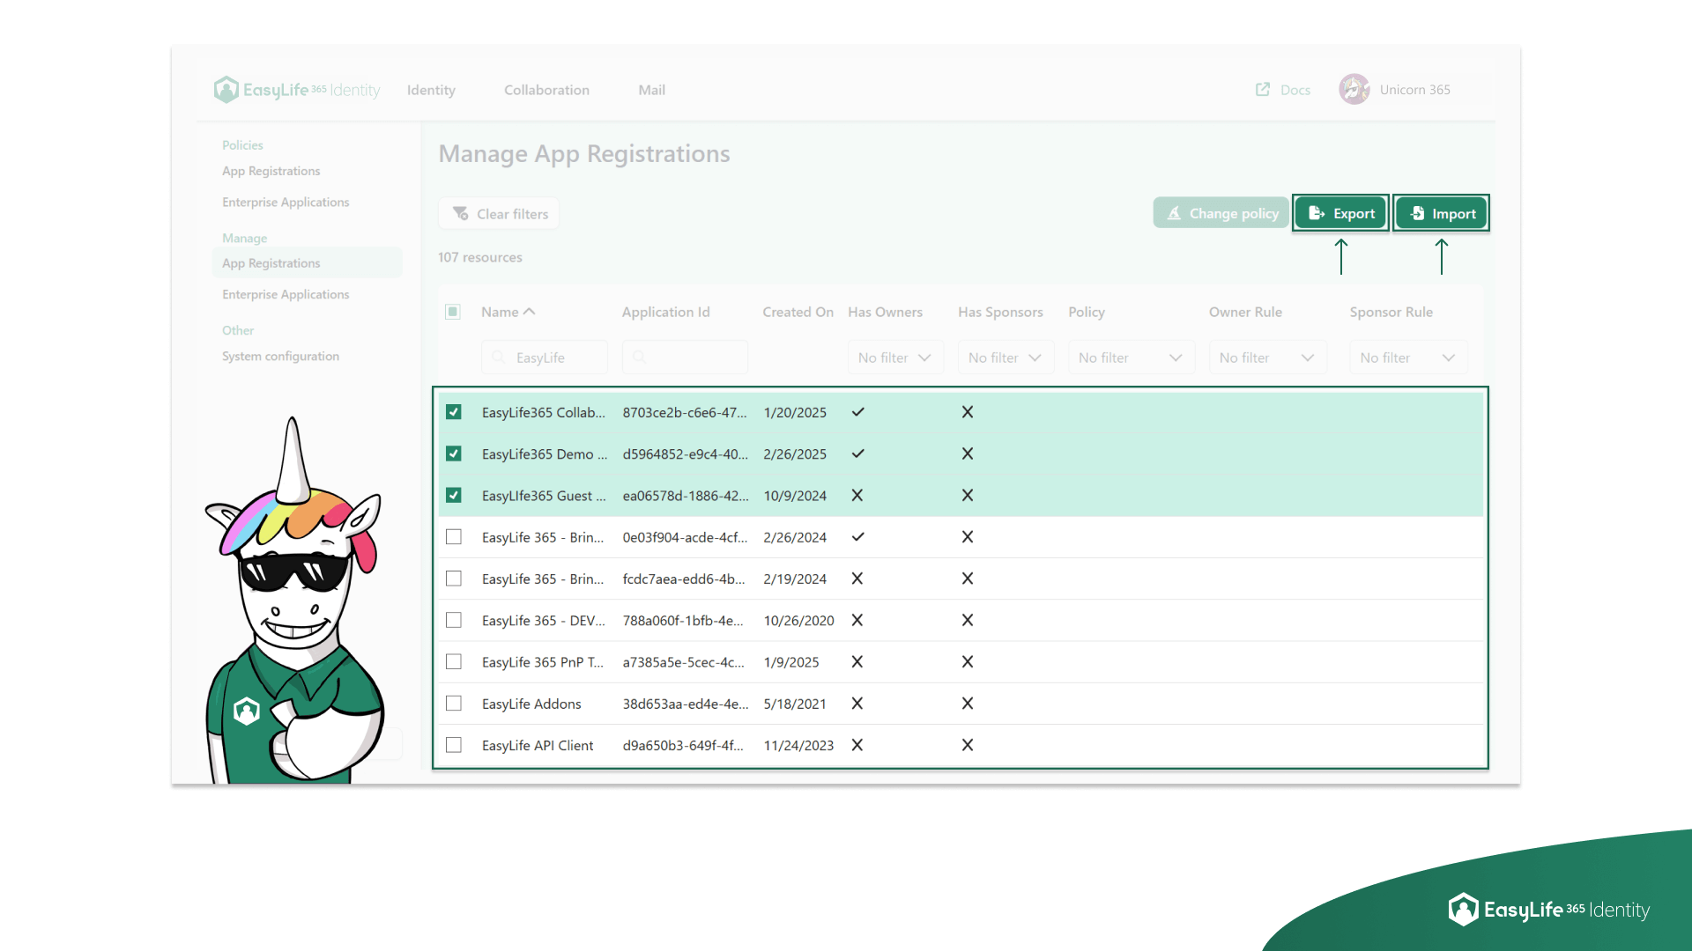
Task: Click the search icon in the Name filter
Action: click(499, 358)
